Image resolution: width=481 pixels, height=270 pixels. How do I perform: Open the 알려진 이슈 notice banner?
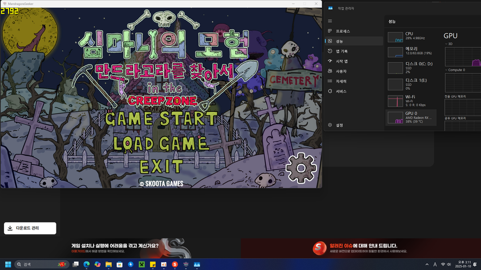coord(361,248)
